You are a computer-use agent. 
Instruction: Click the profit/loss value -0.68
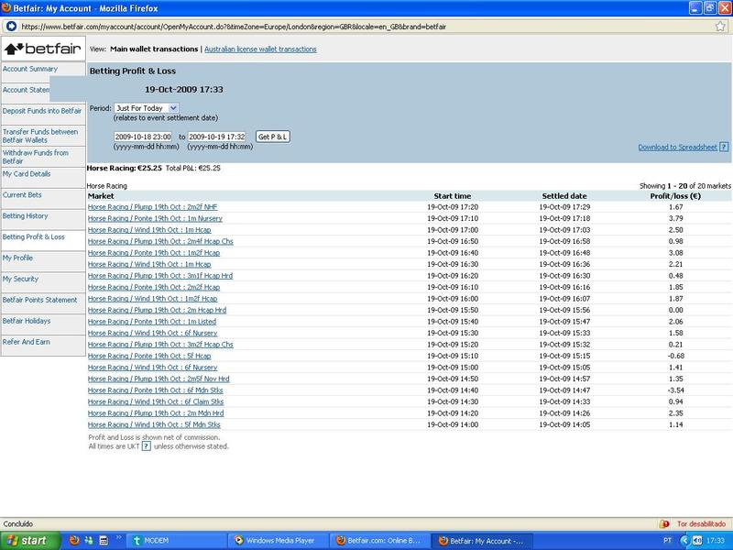click(675, 356)
